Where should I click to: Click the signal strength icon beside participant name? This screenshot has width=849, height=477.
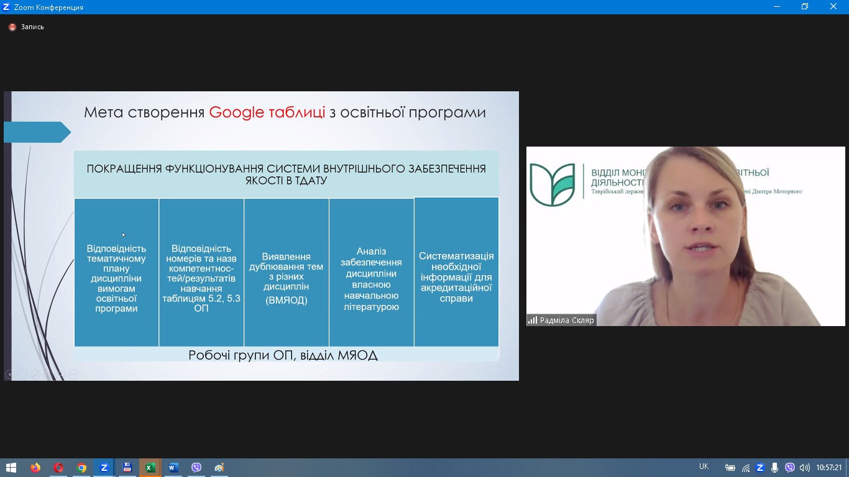click(x=533, y=320)
